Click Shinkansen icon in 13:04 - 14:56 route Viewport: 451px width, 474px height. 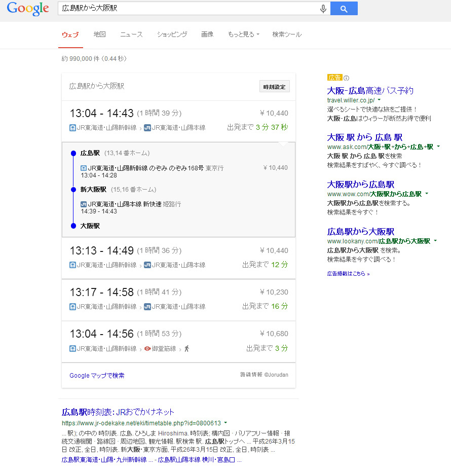click(72, 349)
